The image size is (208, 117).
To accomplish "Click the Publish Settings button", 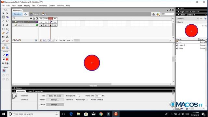I will point(55,100).
